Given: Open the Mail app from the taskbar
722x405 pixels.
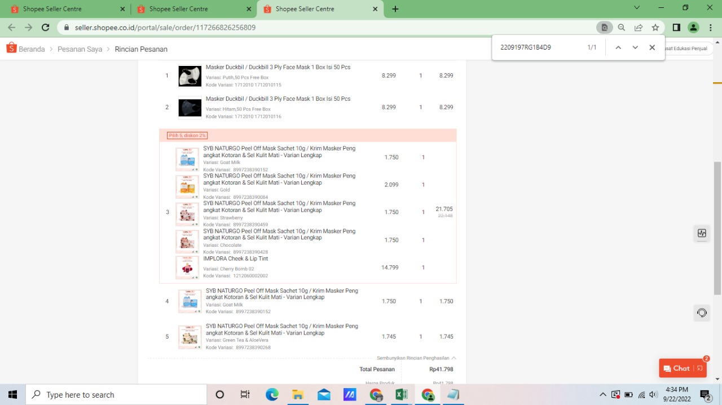Looking at the screenshot, I should click(x=324, y=395).
